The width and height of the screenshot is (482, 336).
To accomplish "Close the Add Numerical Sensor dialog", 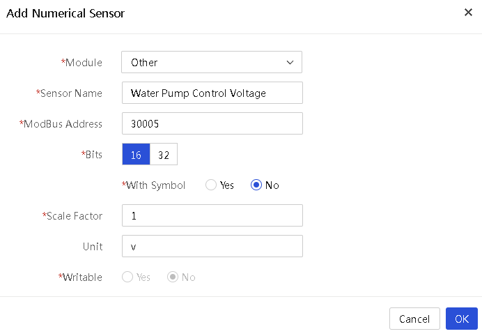I will point(468,13).
